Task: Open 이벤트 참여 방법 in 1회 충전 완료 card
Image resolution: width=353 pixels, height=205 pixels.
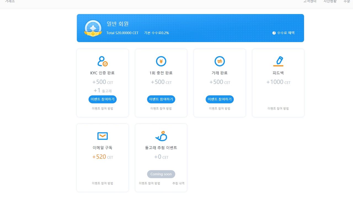Action: (161, 108)
